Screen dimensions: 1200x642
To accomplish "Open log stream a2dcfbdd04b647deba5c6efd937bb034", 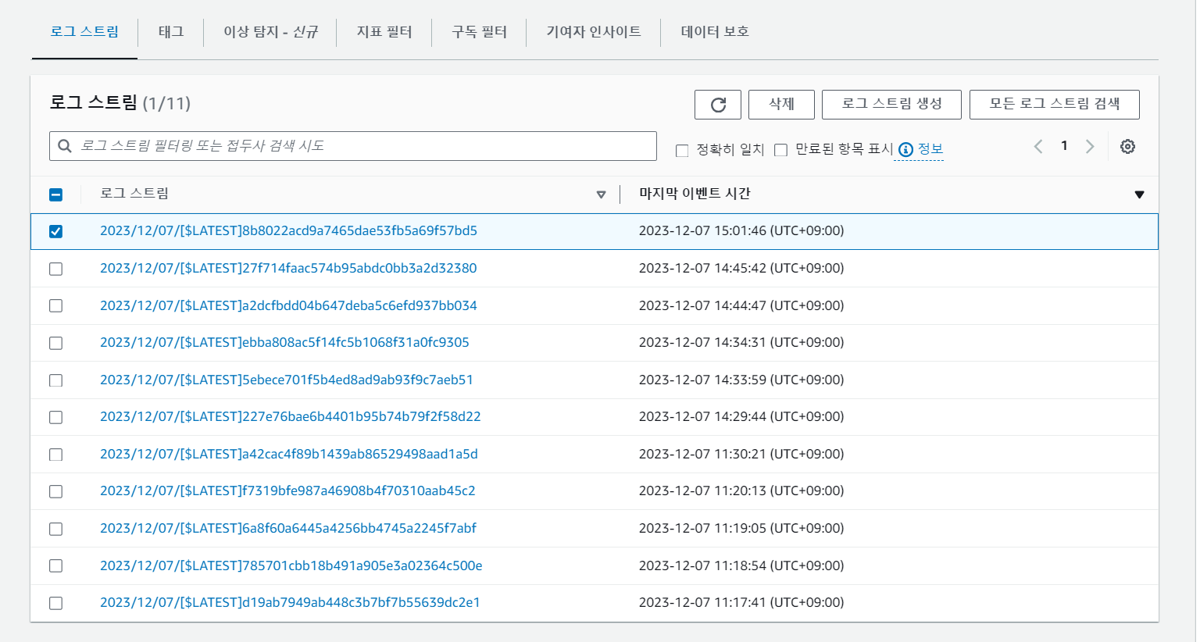I will (x=288, y=305).
